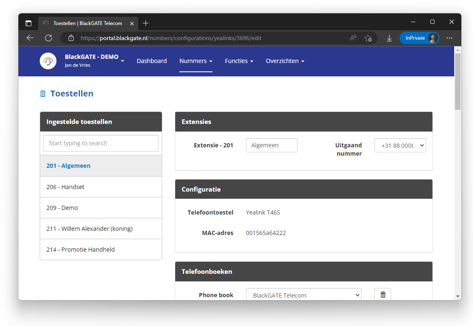This screenshot has height=326, width=473.
Task: Expand the Uitgaand nummer dropdown
Action: coord(400,145)
